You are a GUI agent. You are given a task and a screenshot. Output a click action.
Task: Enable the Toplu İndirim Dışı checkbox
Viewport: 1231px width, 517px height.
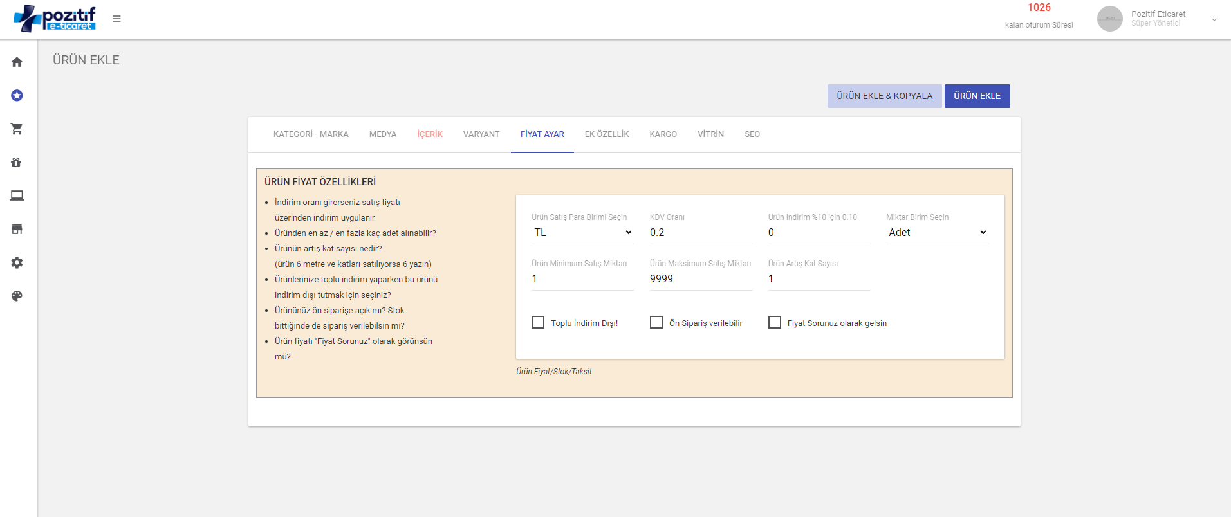(538, 322)
